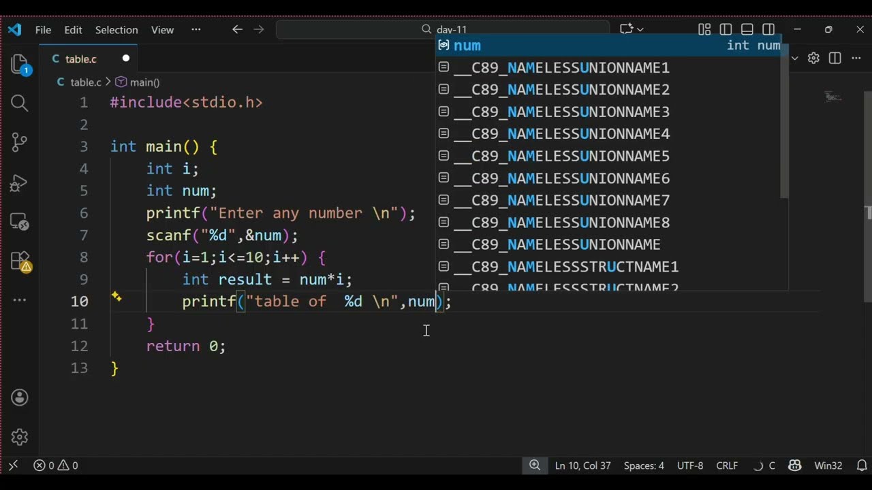Viewport: 872px width, 490px height.
Task: Select __C89_NAMELESSUNIONNAME5 suggestion
Action: coord(608,156)
